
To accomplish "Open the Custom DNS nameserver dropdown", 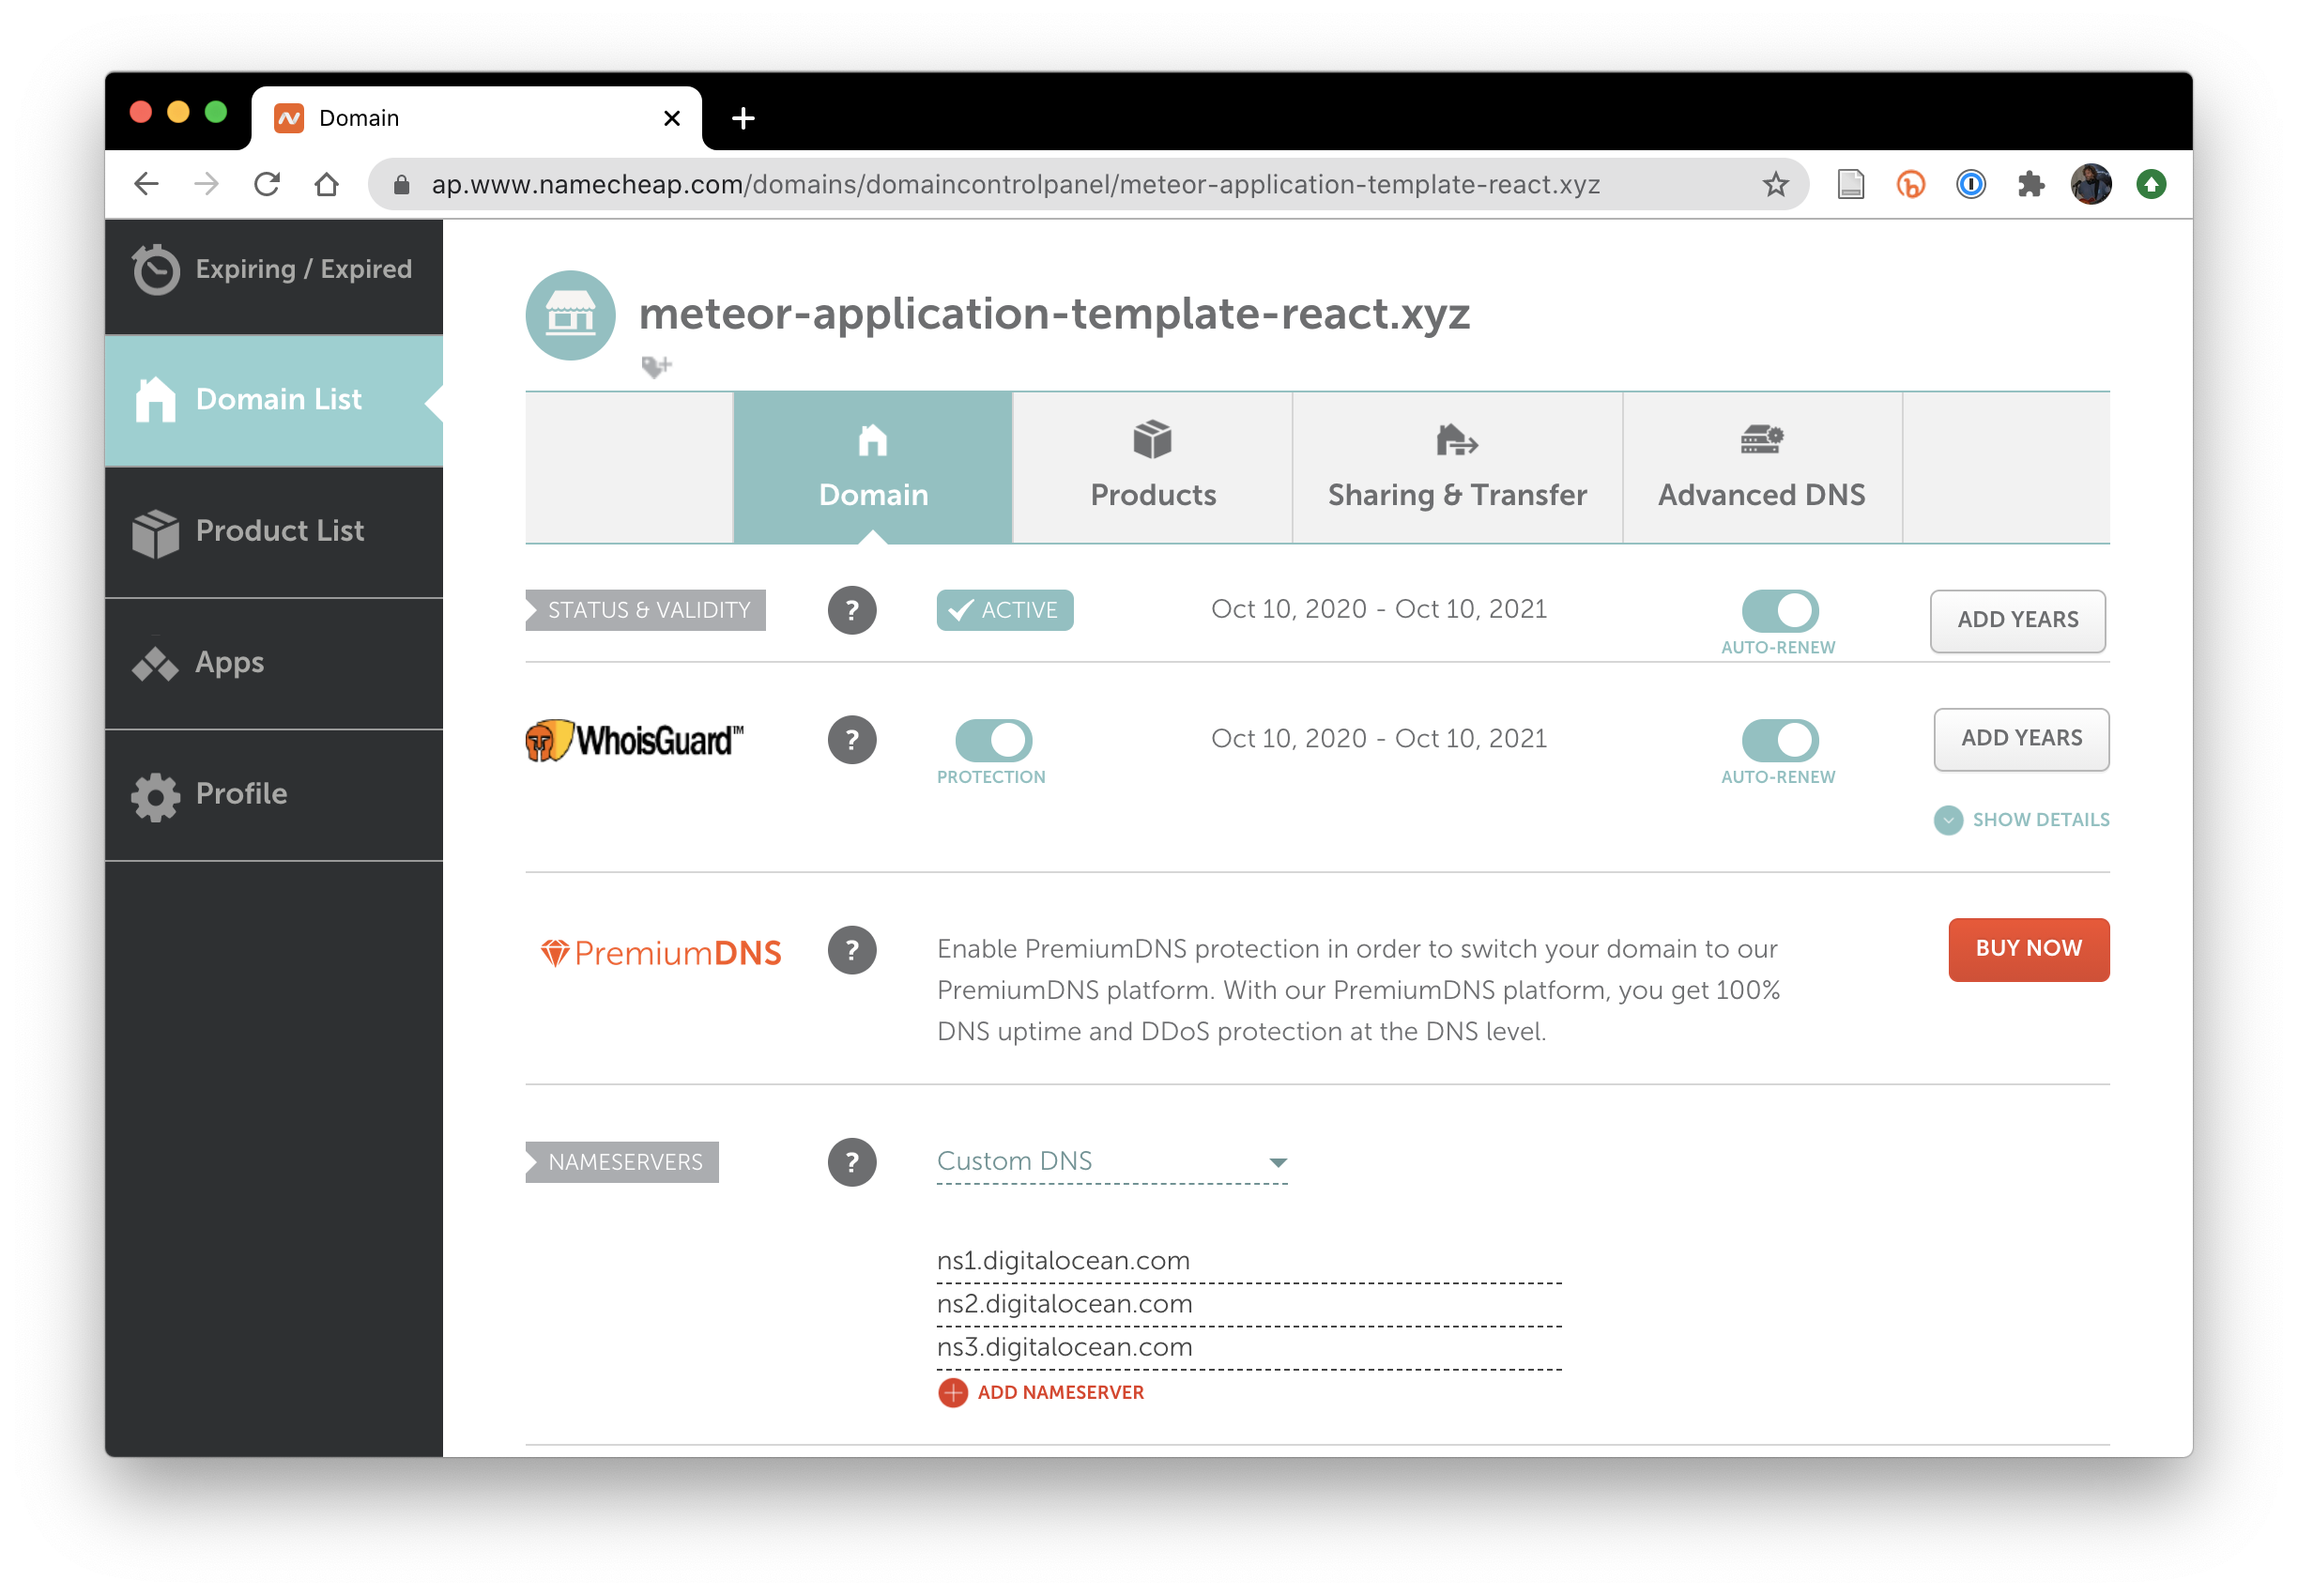I will click(1111, 1162).
